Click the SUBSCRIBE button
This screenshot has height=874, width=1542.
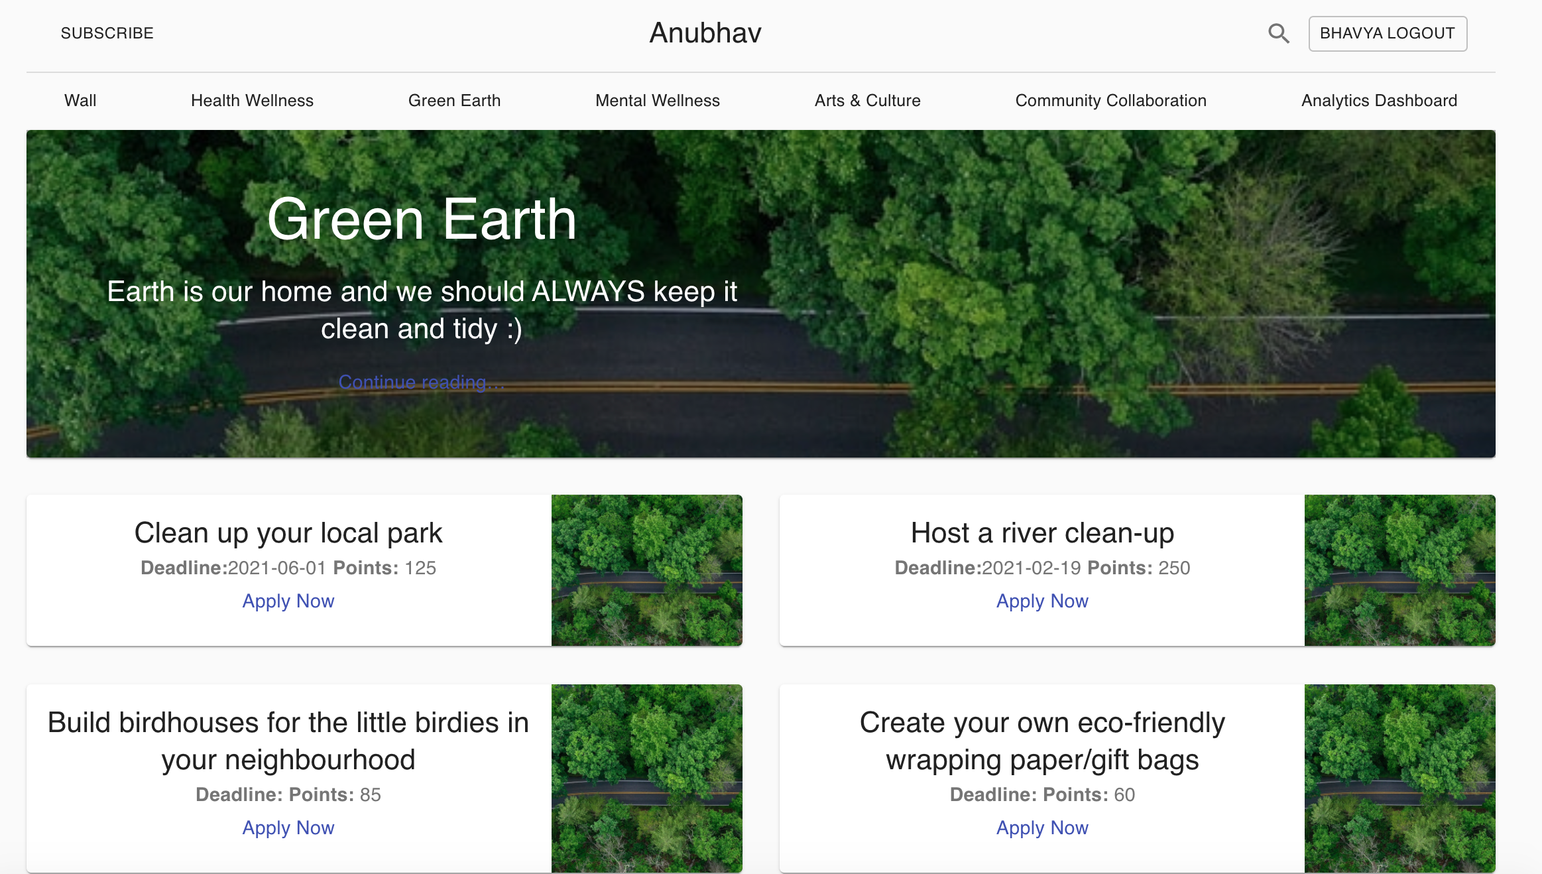click(107, 33)
